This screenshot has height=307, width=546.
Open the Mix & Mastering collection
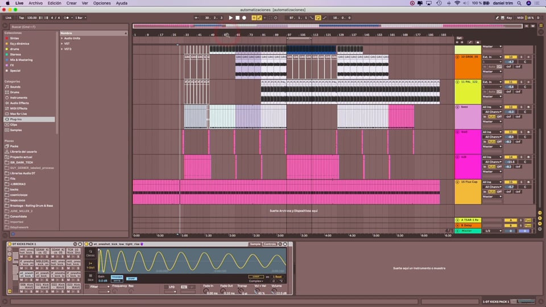click(21, 60)
